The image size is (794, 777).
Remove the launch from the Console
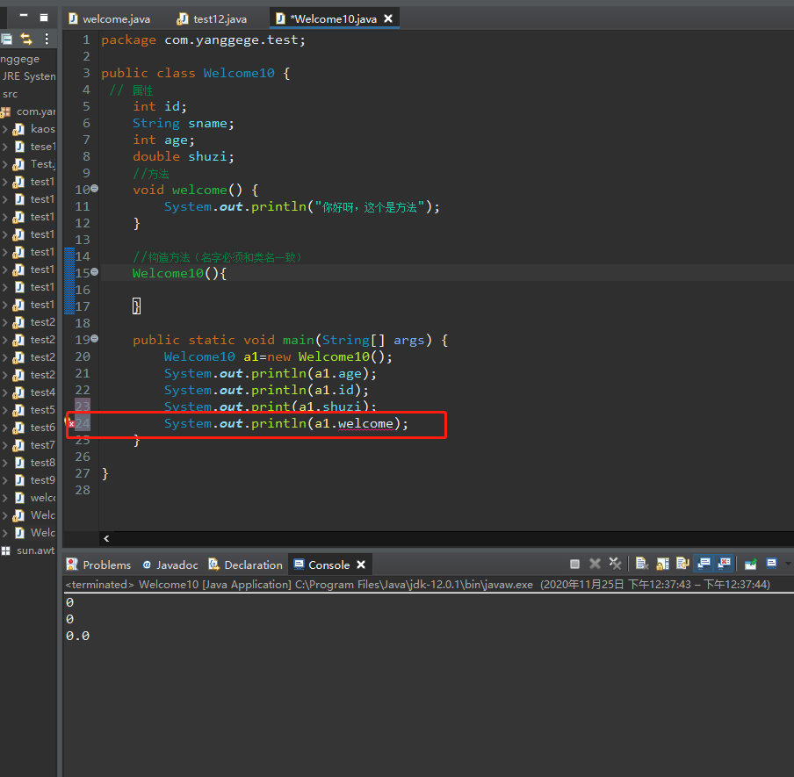[x=595, y=564]
